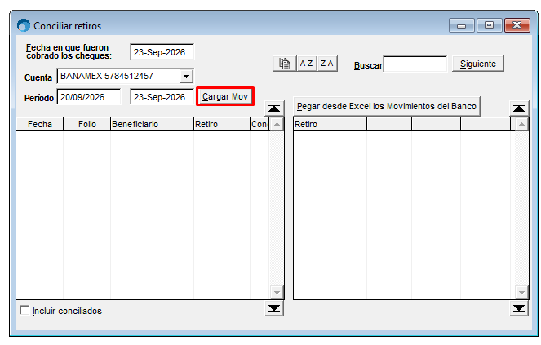
Task: Click the Folio column header
Action: click(x=87, y=124)
